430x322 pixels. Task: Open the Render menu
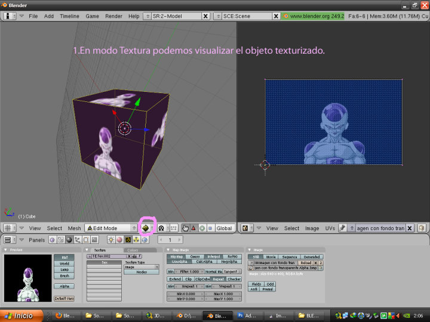113,16
